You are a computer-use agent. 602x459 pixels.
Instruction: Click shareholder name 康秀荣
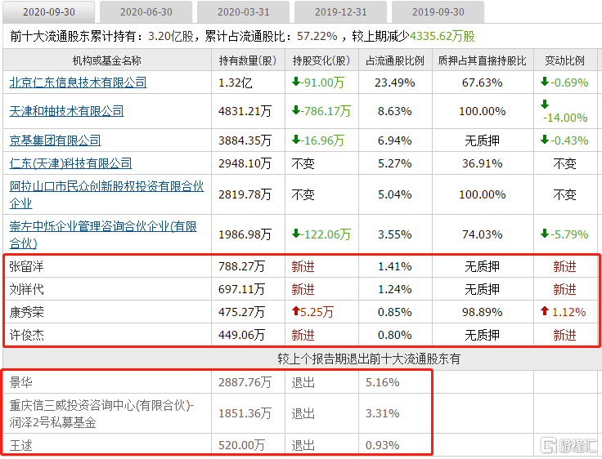pos(26,312)
